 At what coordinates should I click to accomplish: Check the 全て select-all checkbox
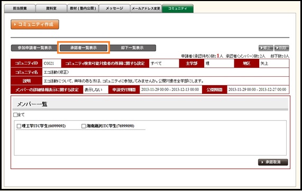point(15,115)
